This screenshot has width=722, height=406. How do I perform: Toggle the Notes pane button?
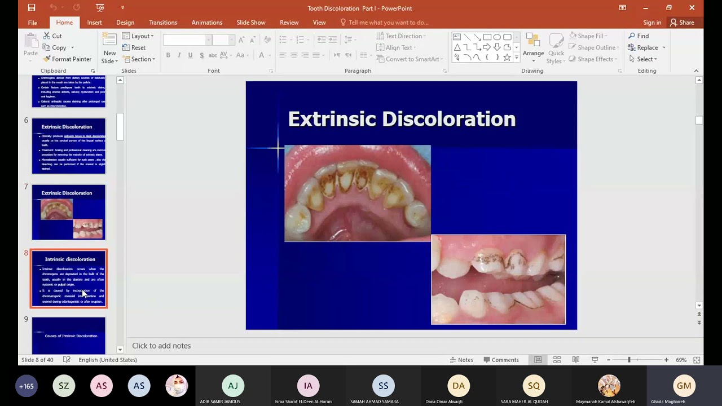pyautogui.click(x=461, y=360)
